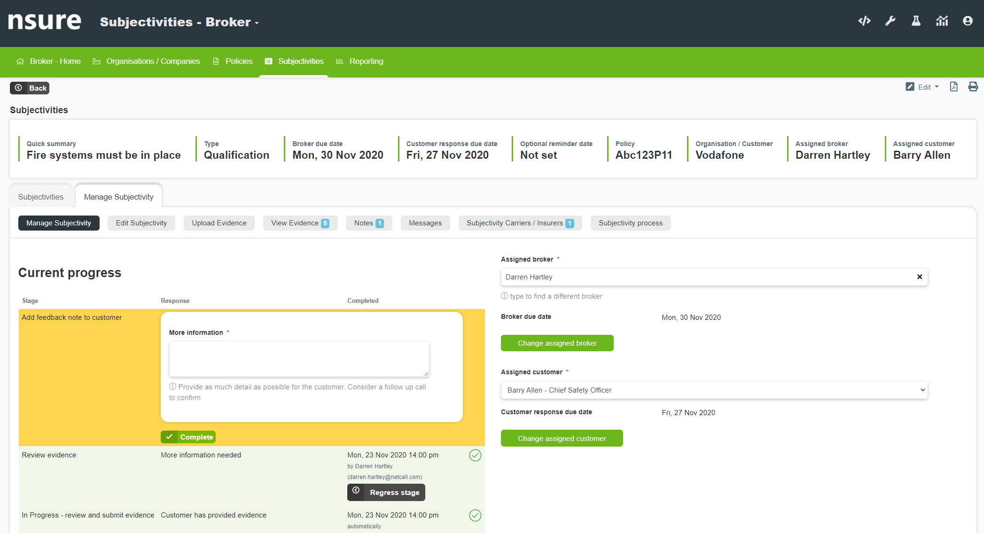Image resolution: width=984 pixels, height=533 pixels.
Task: Click the lab flask icon
Action: coord(916,21)
